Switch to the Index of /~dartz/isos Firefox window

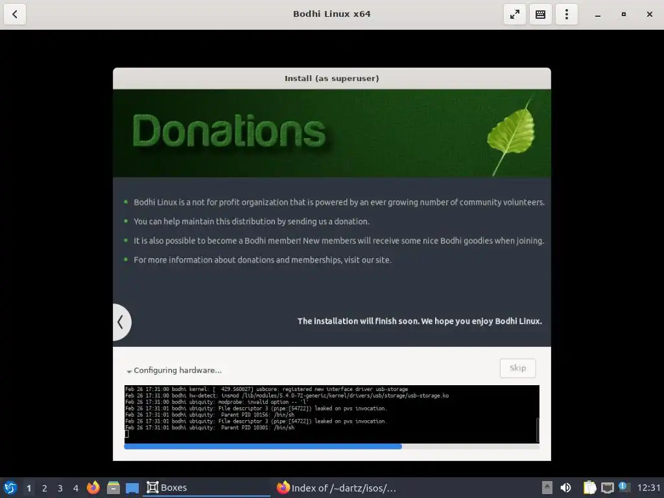337,488
